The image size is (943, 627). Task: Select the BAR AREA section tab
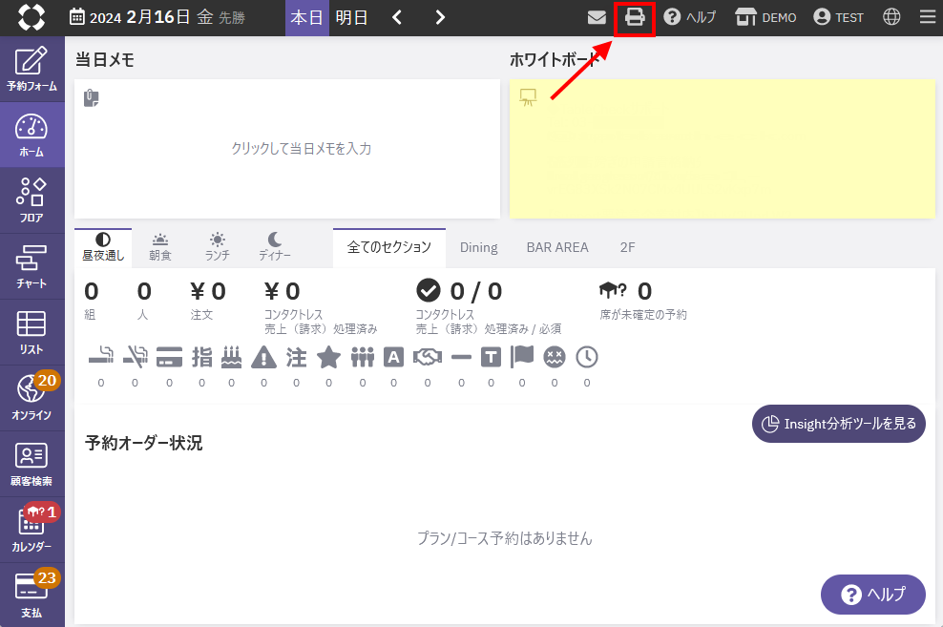(x=557, y=247)
